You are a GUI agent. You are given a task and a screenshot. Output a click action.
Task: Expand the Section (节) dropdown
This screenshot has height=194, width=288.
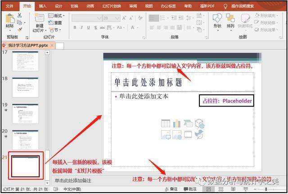click(55, 30)
